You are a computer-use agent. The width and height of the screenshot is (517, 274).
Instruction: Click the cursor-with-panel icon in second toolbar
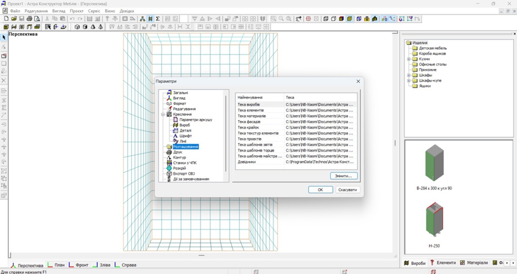(x=48, y=26)
